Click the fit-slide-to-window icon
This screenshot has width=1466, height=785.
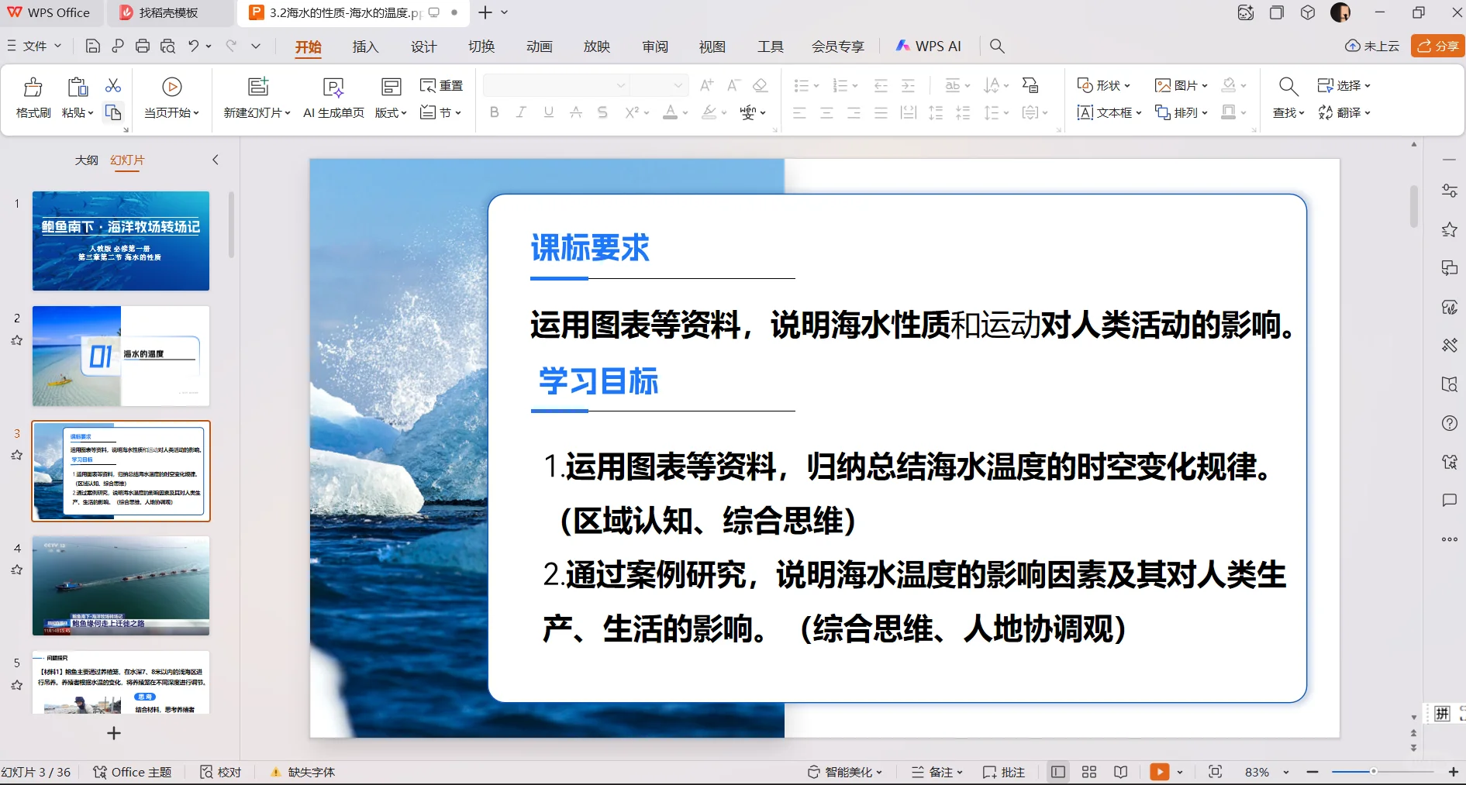1215,772
